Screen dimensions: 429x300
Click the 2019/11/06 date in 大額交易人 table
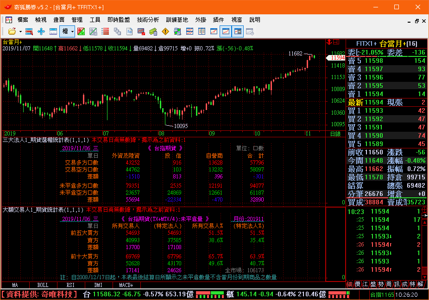tap(80, 219)
